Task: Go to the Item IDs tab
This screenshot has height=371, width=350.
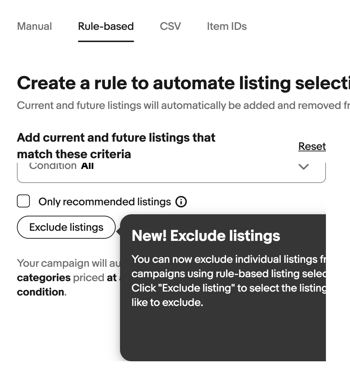Action: [x=227, y=26]
